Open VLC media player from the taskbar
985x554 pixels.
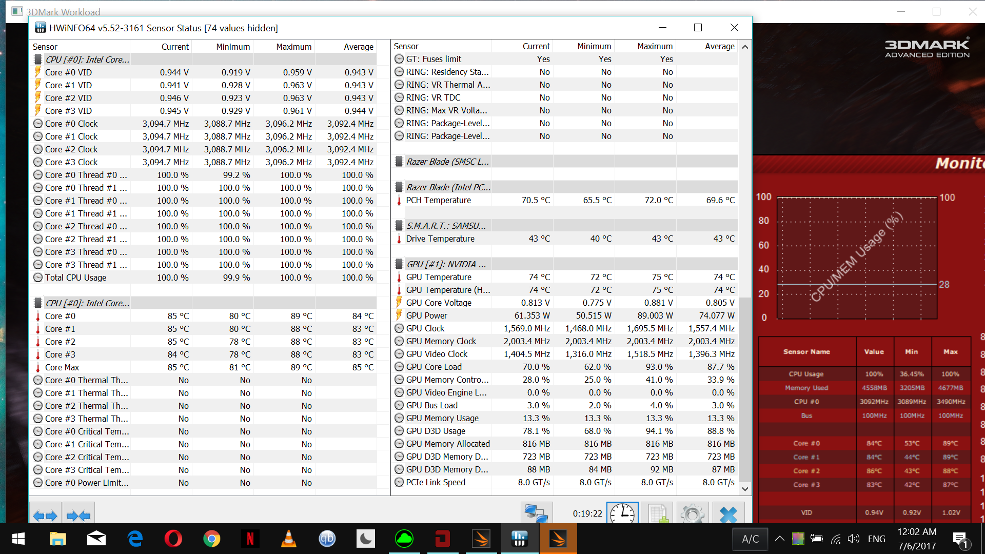pos(289,539)
